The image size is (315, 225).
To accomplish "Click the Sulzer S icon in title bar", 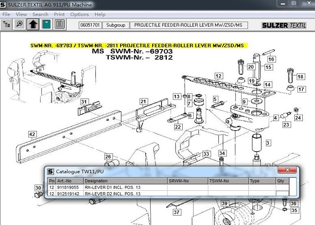I will [x=3, y=4].
